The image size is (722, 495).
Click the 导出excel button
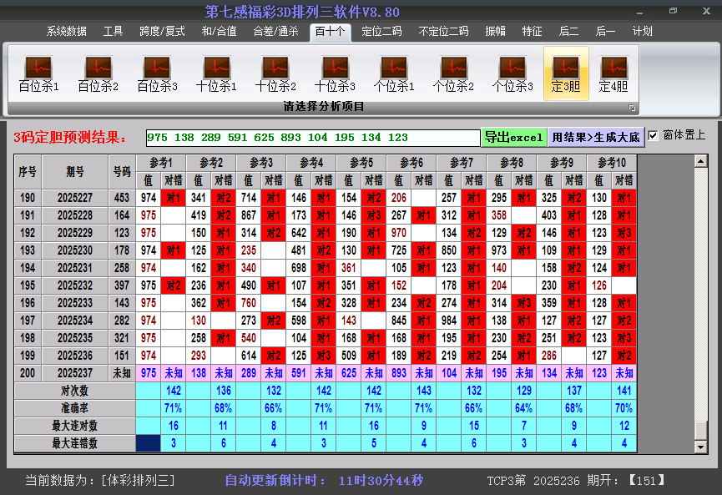[513, 137]
